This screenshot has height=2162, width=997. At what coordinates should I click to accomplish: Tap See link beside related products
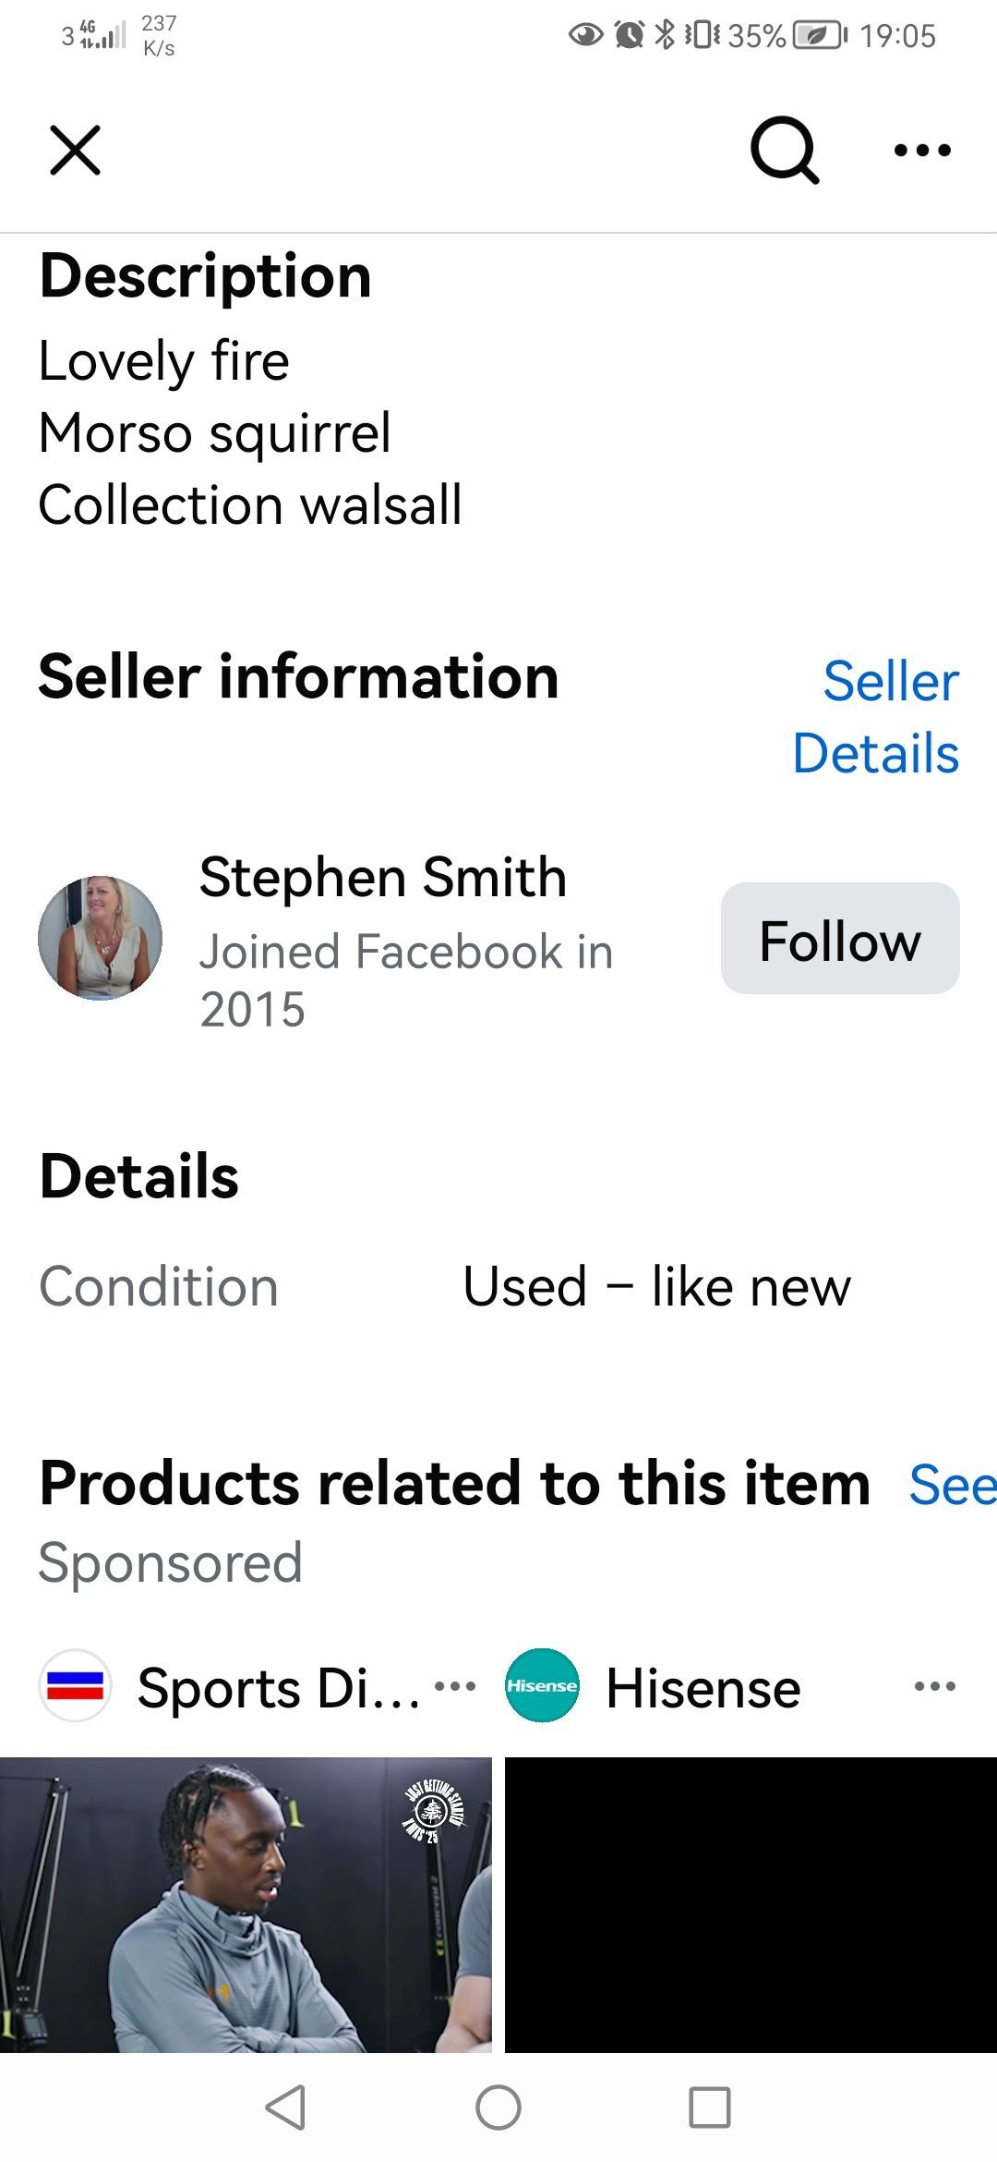[951, 1485]
